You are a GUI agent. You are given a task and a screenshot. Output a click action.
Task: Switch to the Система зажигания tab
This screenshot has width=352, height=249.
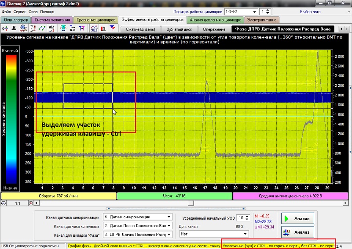(52, 20)
